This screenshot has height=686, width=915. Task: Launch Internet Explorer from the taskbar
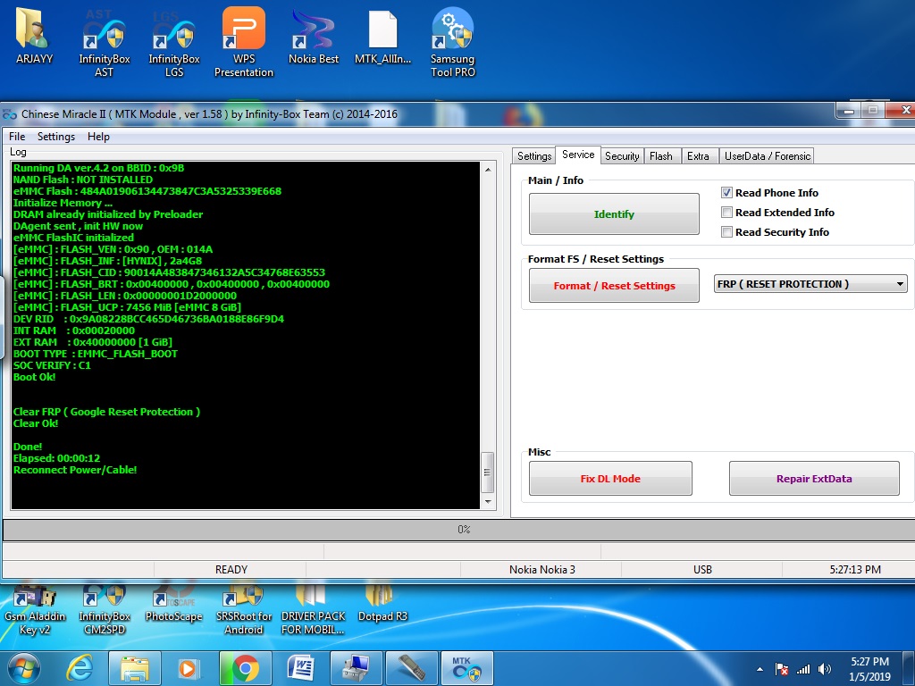point(80,668)
